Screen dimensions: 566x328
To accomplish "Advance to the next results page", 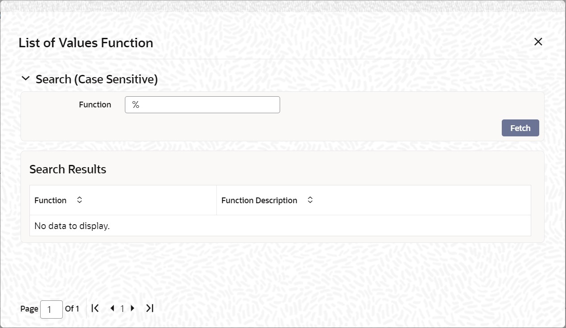I will (x=132, y=308).
